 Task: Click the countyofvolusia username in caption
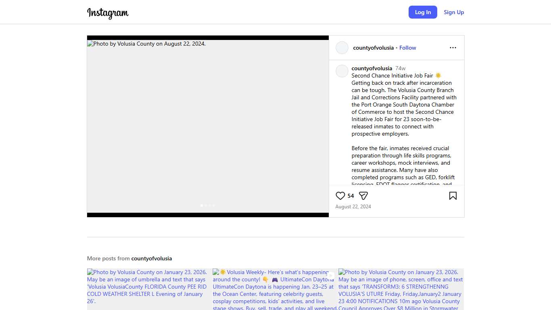click(372, 68)
